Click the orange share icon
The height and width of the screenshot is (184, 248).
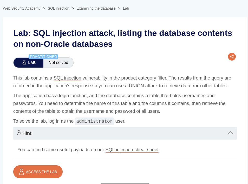232,57
